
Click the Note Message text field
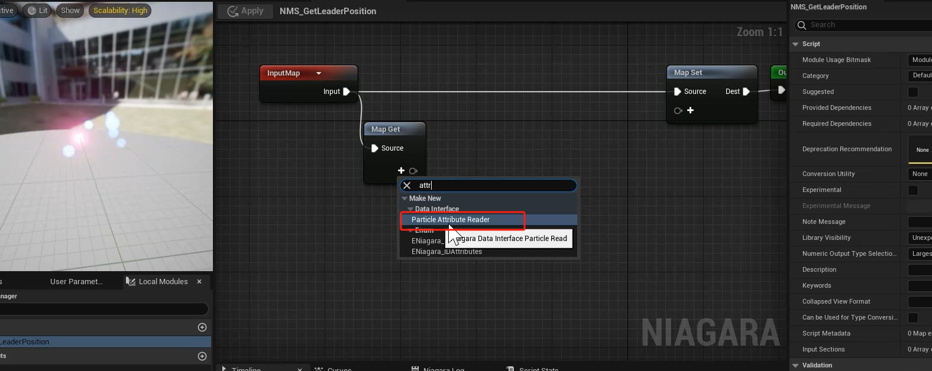[x=920, y=222]
